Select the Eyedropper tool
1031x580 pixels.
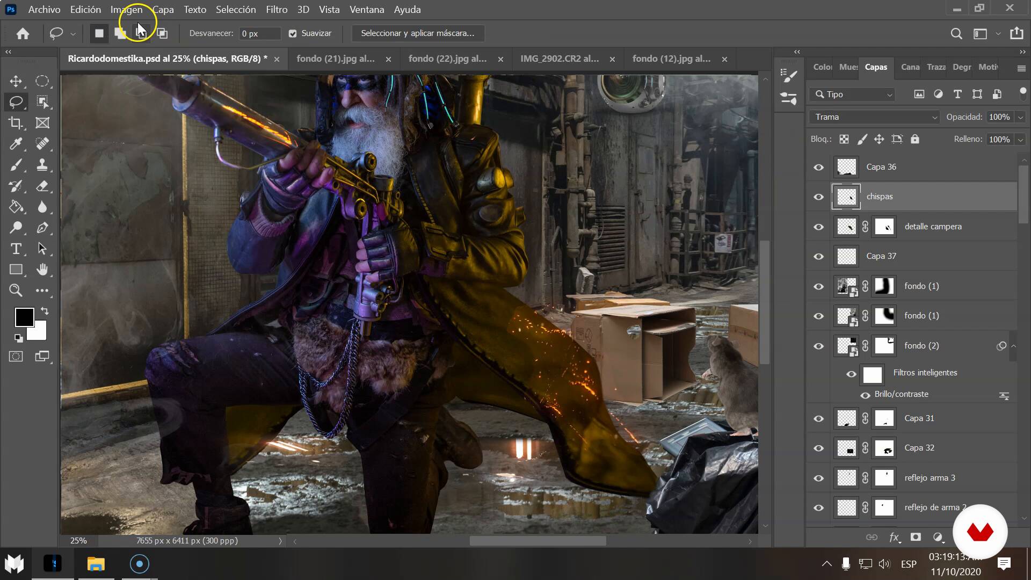coord(16,143)
